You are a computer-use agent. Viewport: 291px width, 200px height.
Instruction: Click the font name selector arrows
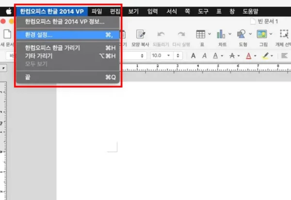[142, 56]
